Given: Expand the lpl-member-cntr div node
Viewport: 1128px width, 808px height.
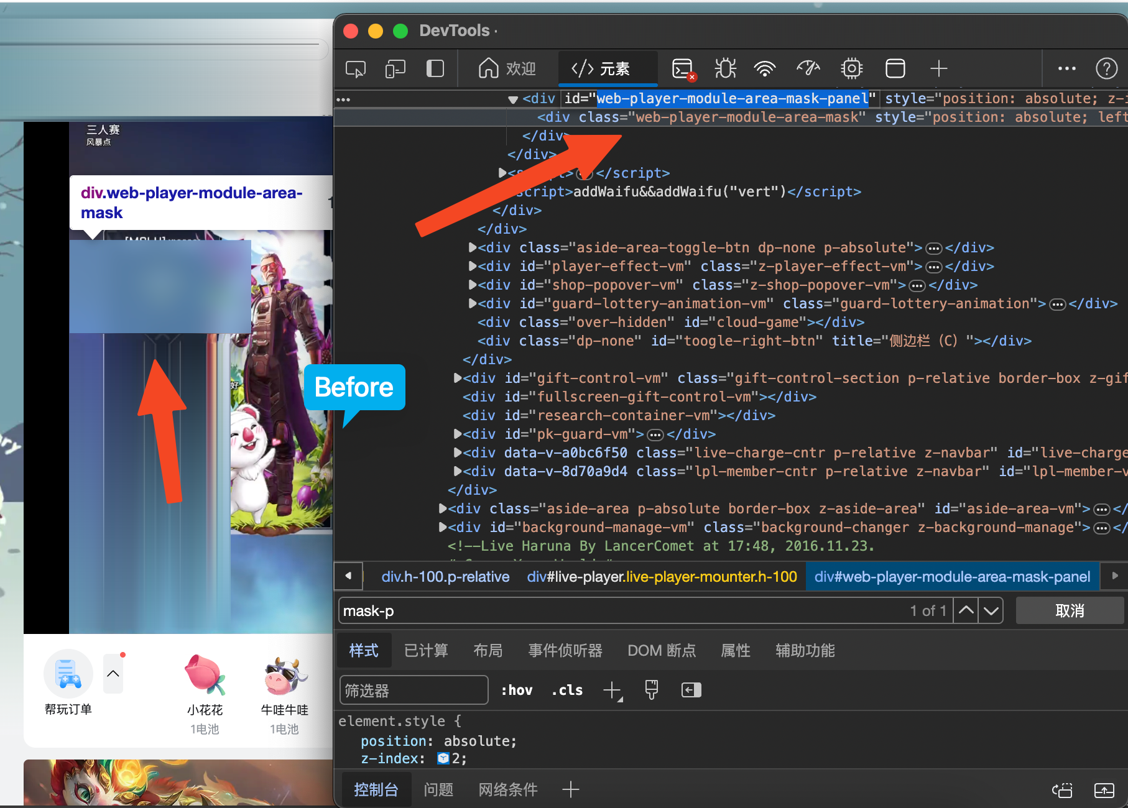Looking at the screenshot, I should 458,471.
